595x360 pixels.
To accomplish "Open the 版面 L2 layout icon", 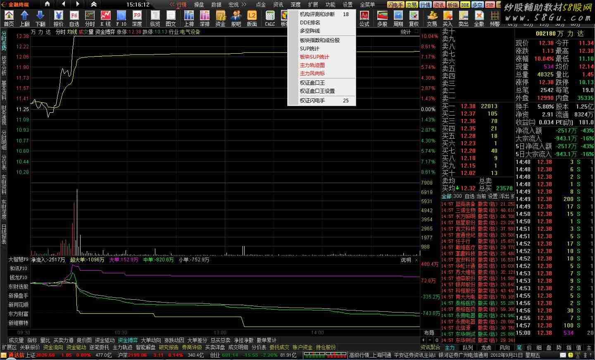I will (x=252, y=19).
